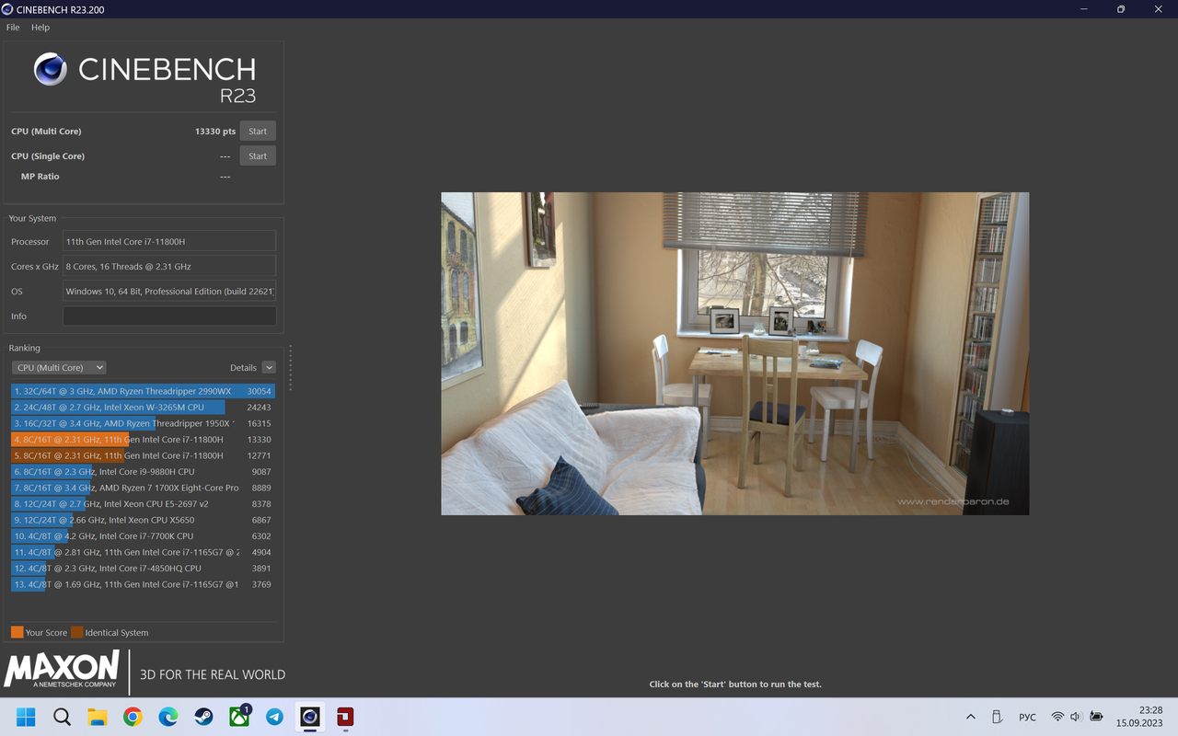Select the Ryzen 7 1700X ranking row
The width and height of the screenshot is (1178, 736).
143,488
